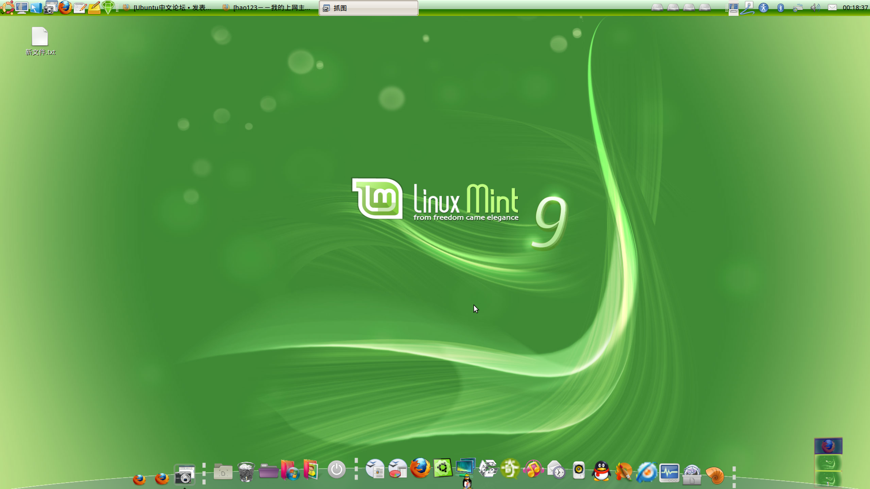Viewport: 870px width, 489px height.
Task: Open the dual monitors icon in dock
Action: 465,467
